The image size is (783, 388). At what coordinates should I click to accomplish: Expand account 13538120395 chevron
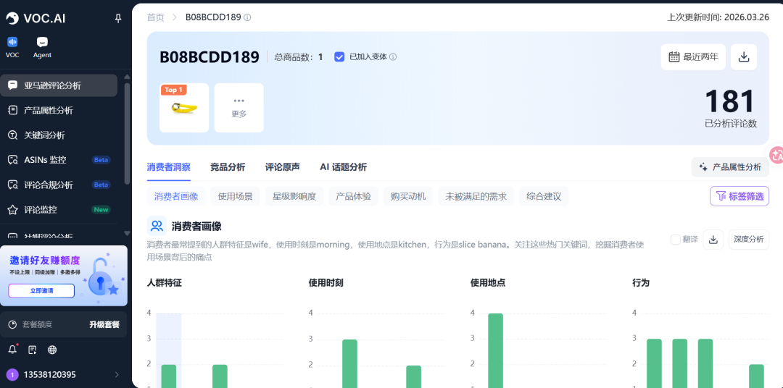click(x=117, y=374)
